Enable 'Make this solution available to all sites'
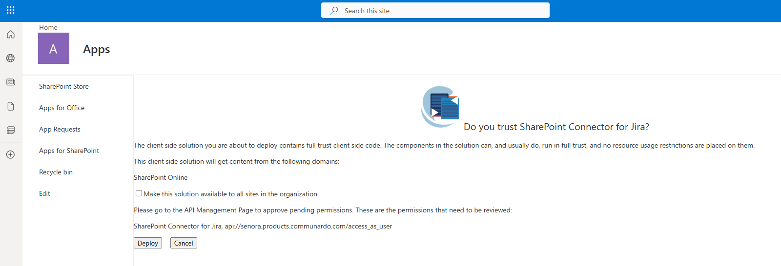781x266 pixels. click(139, 193)
